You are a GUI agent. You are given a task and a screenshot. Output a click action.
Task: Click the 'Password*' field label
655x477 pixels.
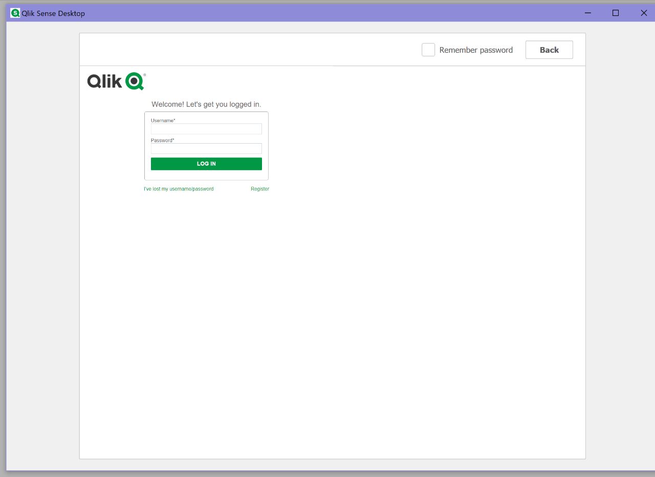163,140
